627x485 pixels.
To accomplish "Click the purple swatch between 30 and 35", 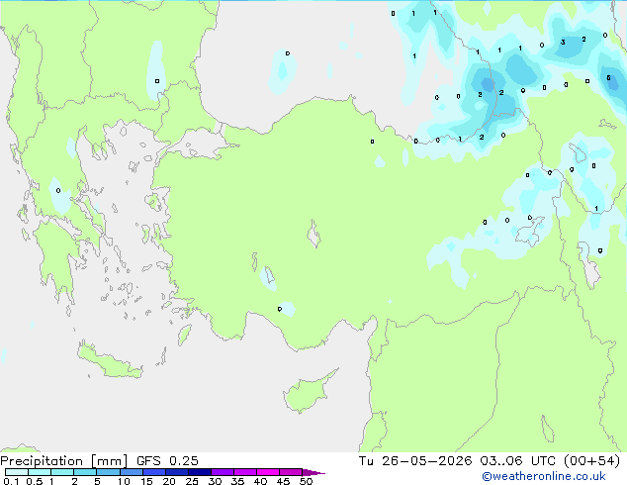I will click(x=222, y=472).
